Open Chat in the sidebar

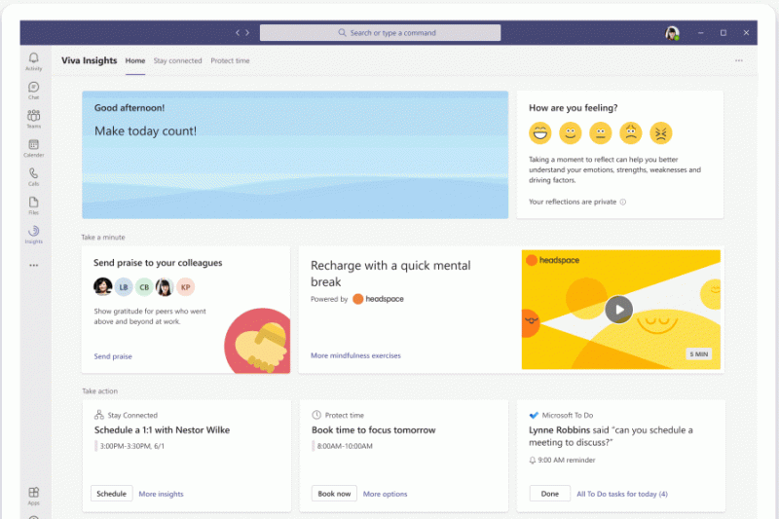point(34,90)
